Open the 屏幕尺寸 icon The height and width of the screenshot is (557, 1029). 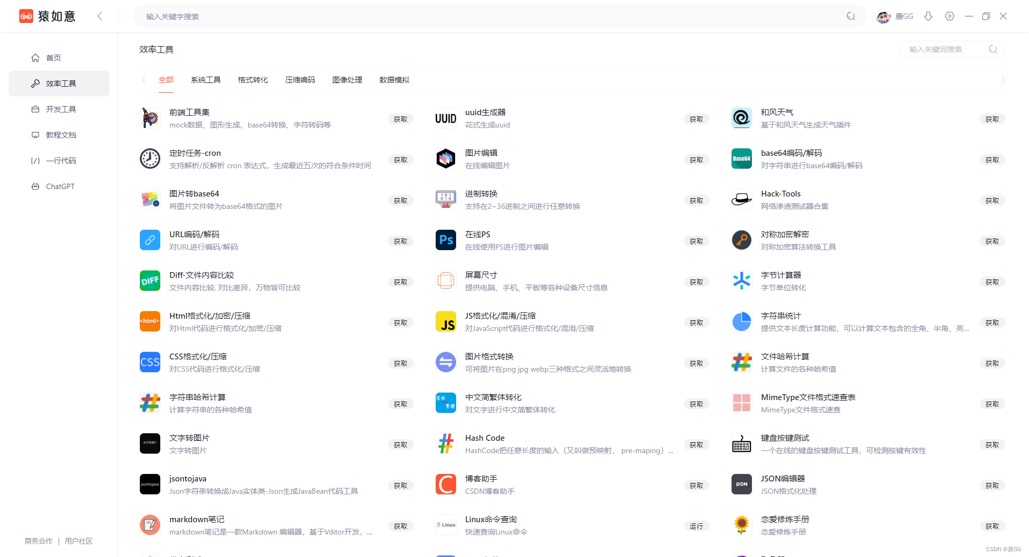coord(446,281)
